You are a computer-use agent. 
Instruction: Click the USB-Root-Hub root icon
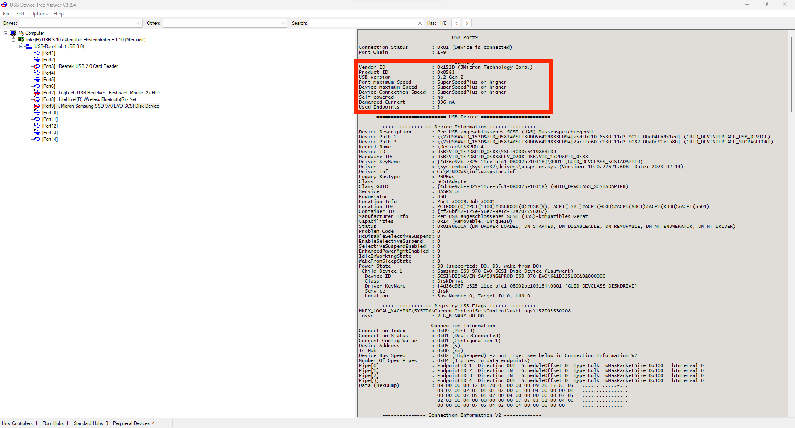29,46
